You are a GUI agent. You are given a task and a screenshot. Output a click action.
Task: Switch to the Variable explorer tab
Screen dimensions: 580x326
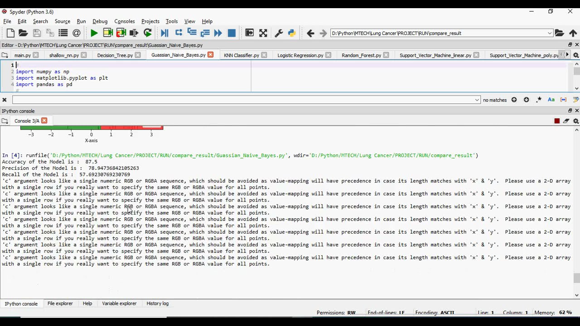[119, 303]
